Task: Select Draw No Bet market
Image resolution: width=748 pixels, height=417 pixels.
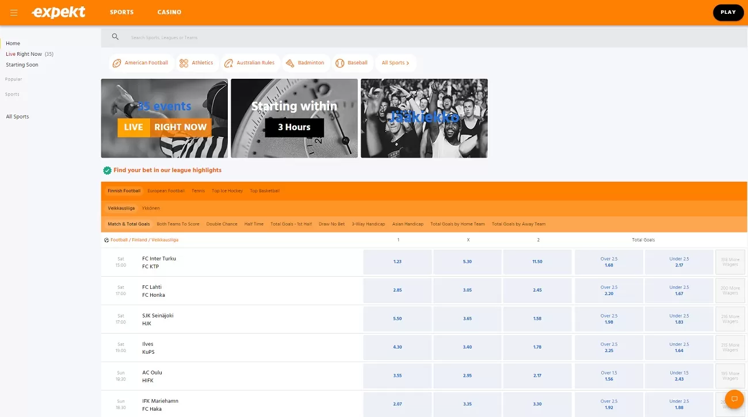Action: click(x=331, y=224)
